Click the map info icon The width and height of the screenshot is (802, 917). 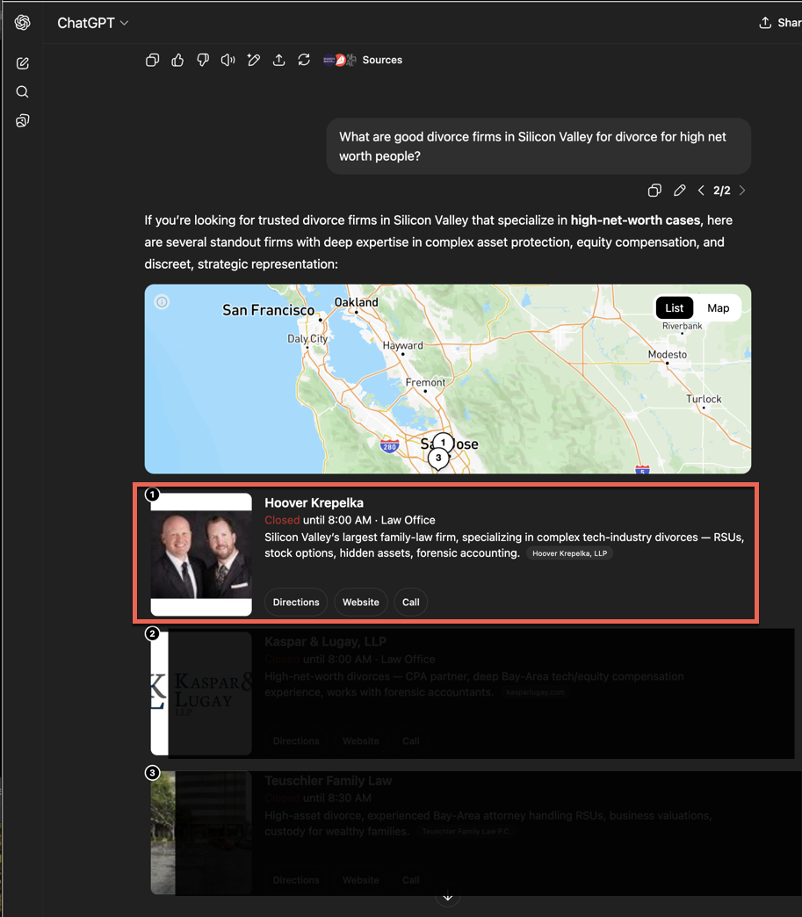(162, 302)
